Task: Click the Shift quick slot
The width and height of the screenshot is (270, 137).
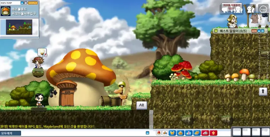Action: tap(237, 132)
